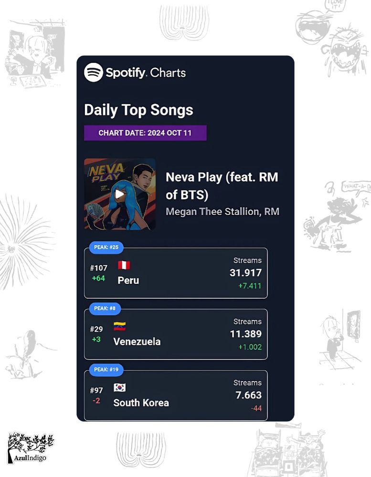The image size is (371, 477).
Task: Open the Megan Thee Stallion, RM artist link
Action: pos(223,211)
